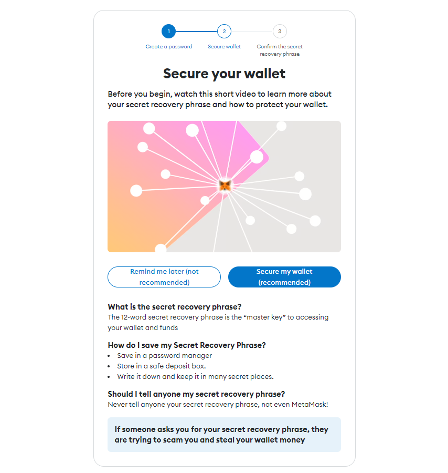Click the blue progress line between steps 1 and 2
448x473 pixels.
point(196,32)
